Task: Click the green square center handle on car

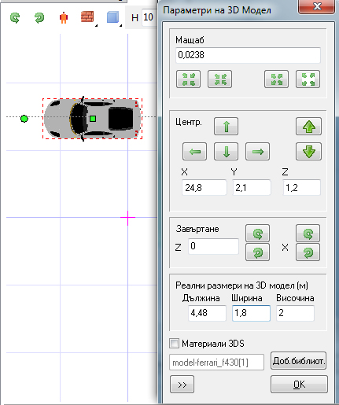Action: [x=93, y=119]
